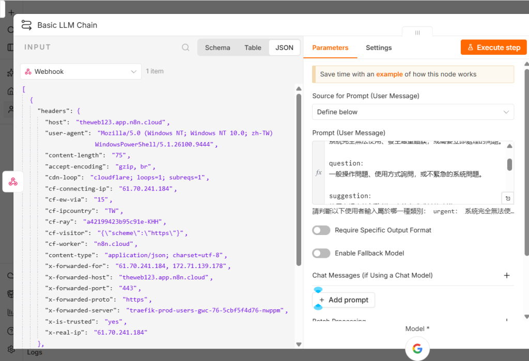Click the Add prompt button
Viewport: 529px width, 361px height.
point(344,300)
